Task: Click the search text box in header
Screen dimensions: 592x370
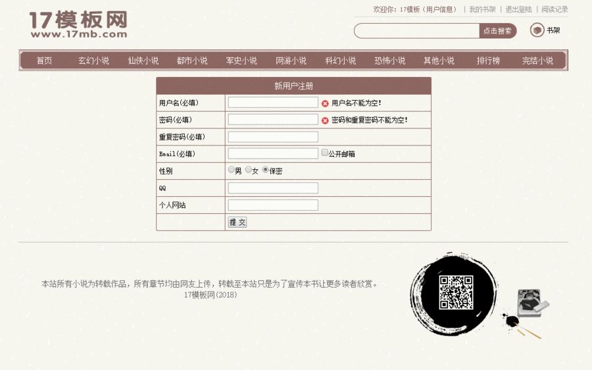Action: (417, 31)
